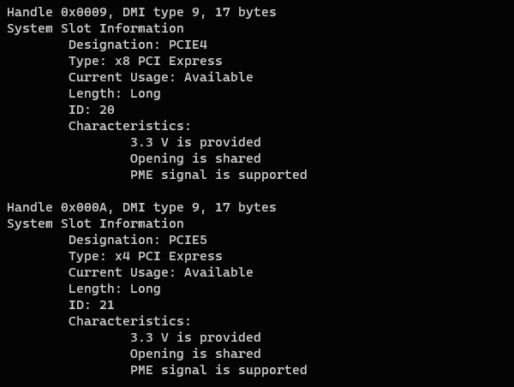Click the Characteristics label under ID: 21
This screenshot has height=387, width=514.
129,321
